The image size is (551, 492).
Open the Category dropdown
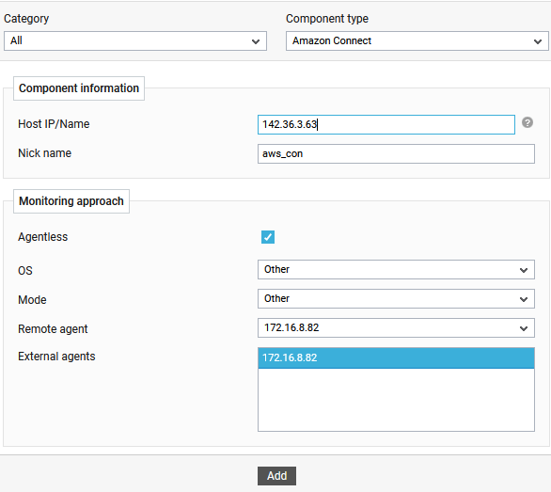(135, 41)
